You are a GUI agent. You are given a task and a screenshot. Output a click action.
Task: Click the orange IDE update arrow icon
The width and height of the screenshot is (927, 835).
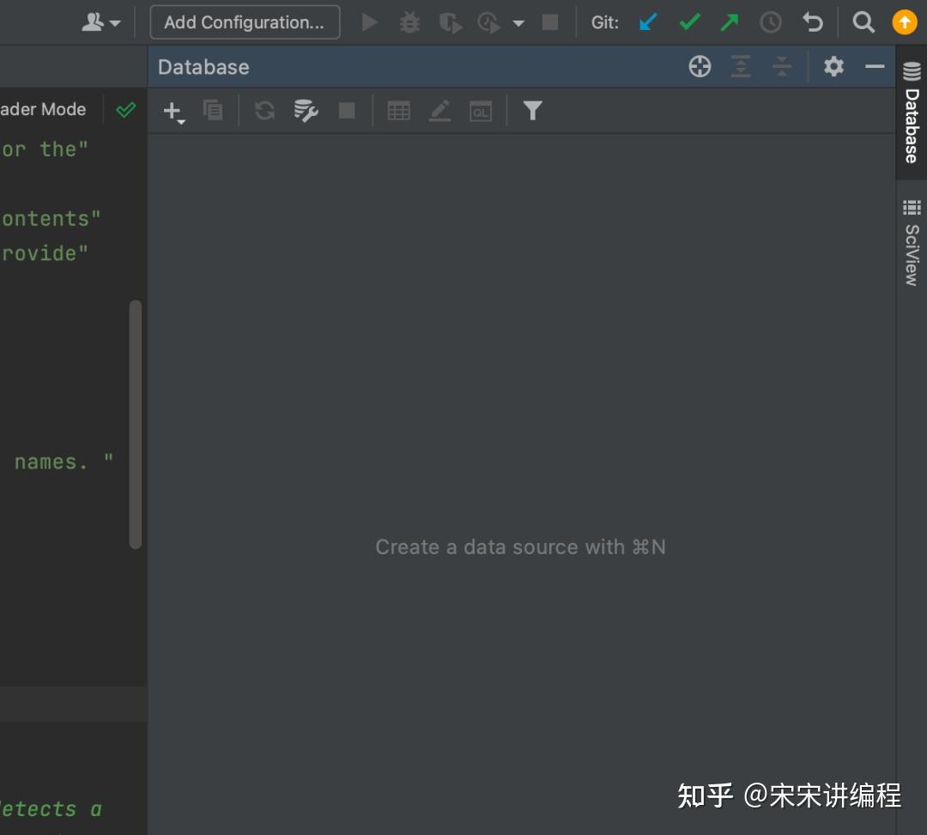point(905,22)
